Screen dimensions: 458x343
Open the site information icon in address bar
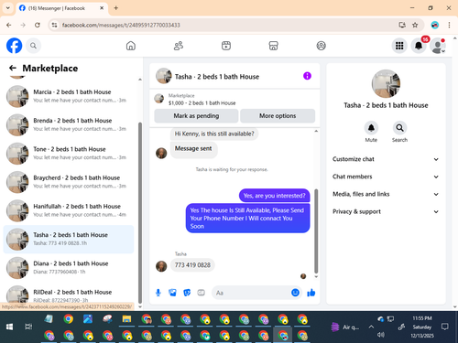click(x=54, y=25)
